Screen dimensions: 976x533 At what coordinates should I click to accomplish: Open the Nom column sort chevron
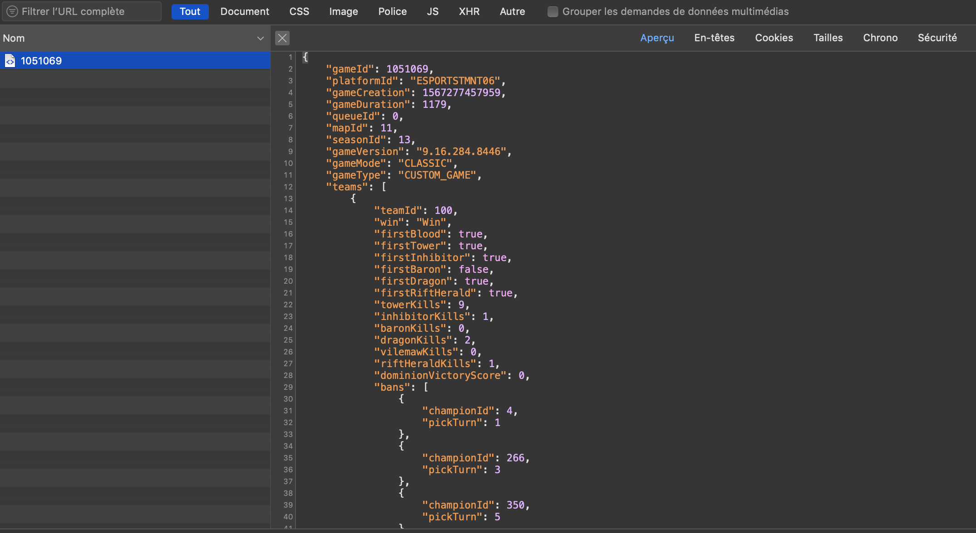point(260,39)
